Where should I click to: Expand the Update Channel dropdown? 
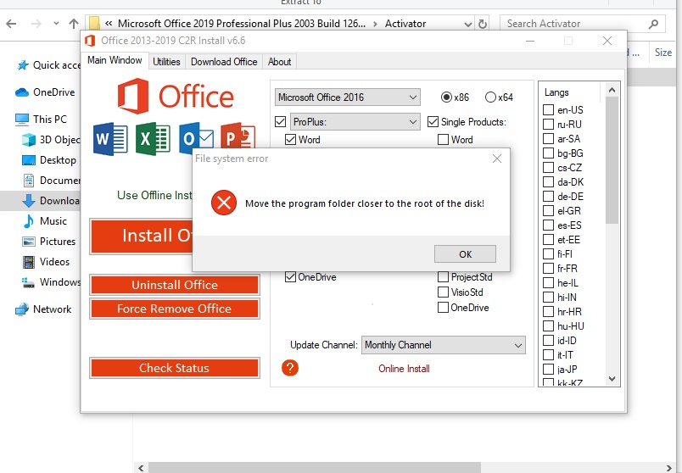tap(443, 345)
